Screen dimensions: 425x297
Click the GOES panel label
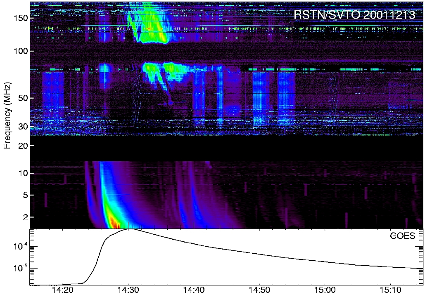tap(402, 236)
